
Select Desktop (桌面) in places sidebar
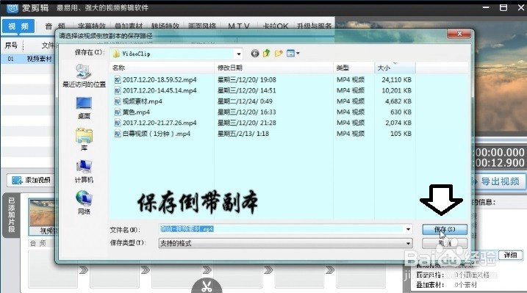click(84, 108)
